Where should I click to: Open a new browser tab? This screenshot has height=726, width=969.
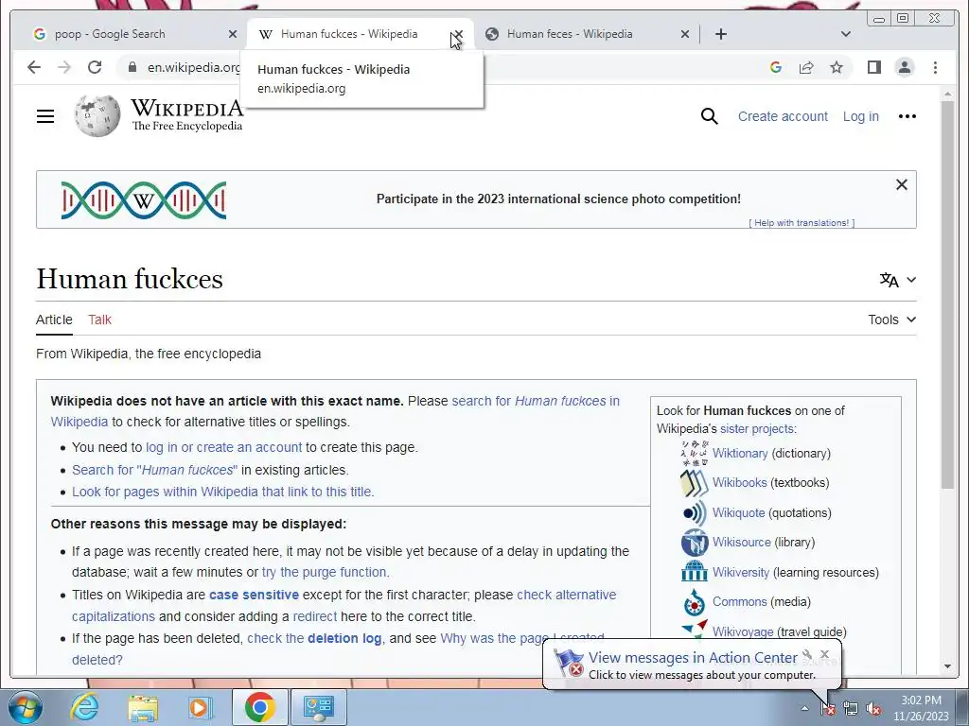point(720,34)
